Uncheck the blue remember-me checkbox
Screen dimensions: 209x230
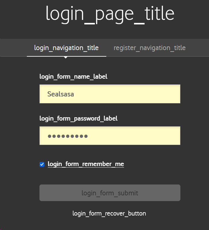(x=42, y=164)
